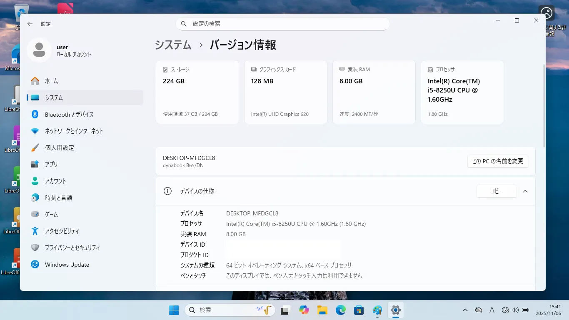Click the back arrow in Settings
Viewport: 569px width, 320px height.
coord(30,24)
